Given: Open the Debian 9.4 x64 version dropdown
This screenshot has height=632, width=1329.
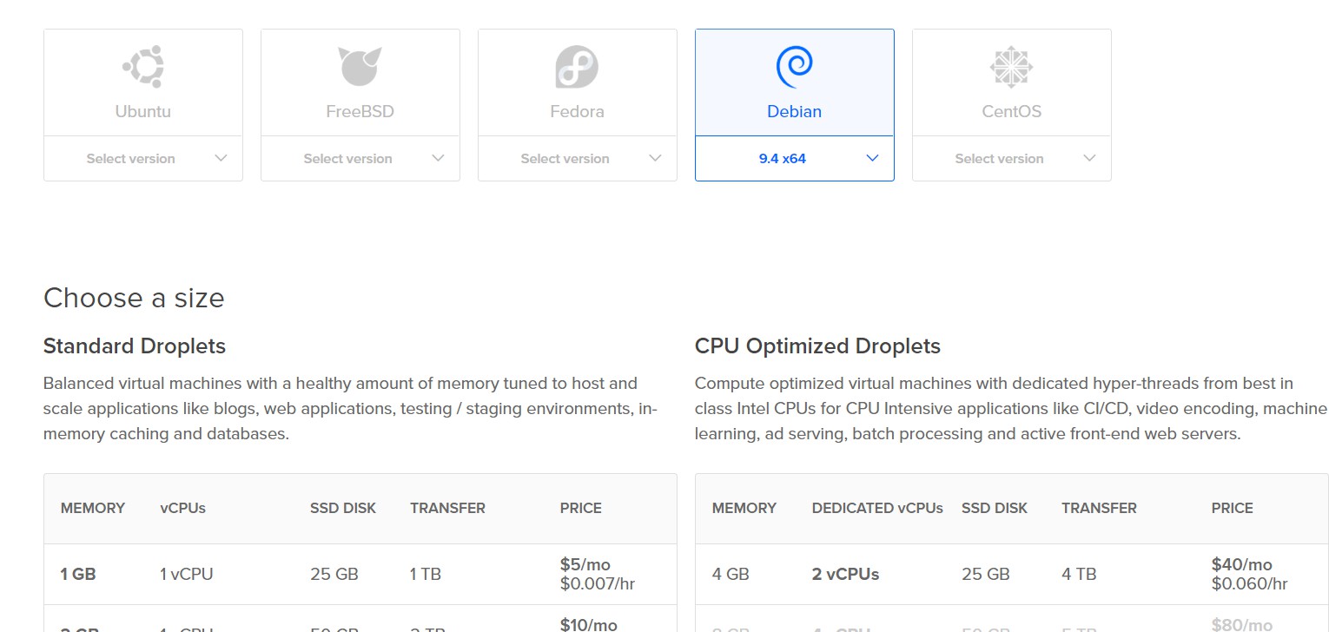Looking at the screenshot, I should tap(794, 159).
